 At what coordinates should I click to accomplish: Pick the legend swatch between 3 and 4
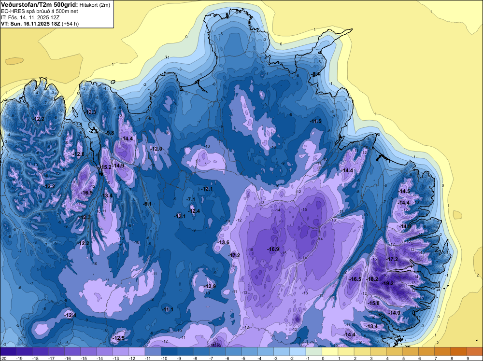pyautogui.click(x=378, y=351)
